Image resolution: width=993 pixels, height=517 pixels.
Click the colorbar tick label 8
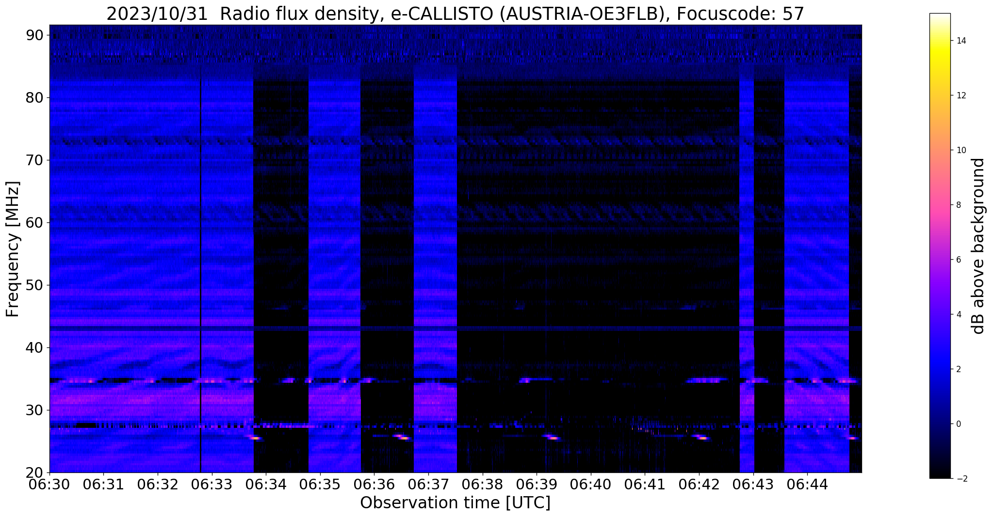pyautogui.click(x=958, y=205)
